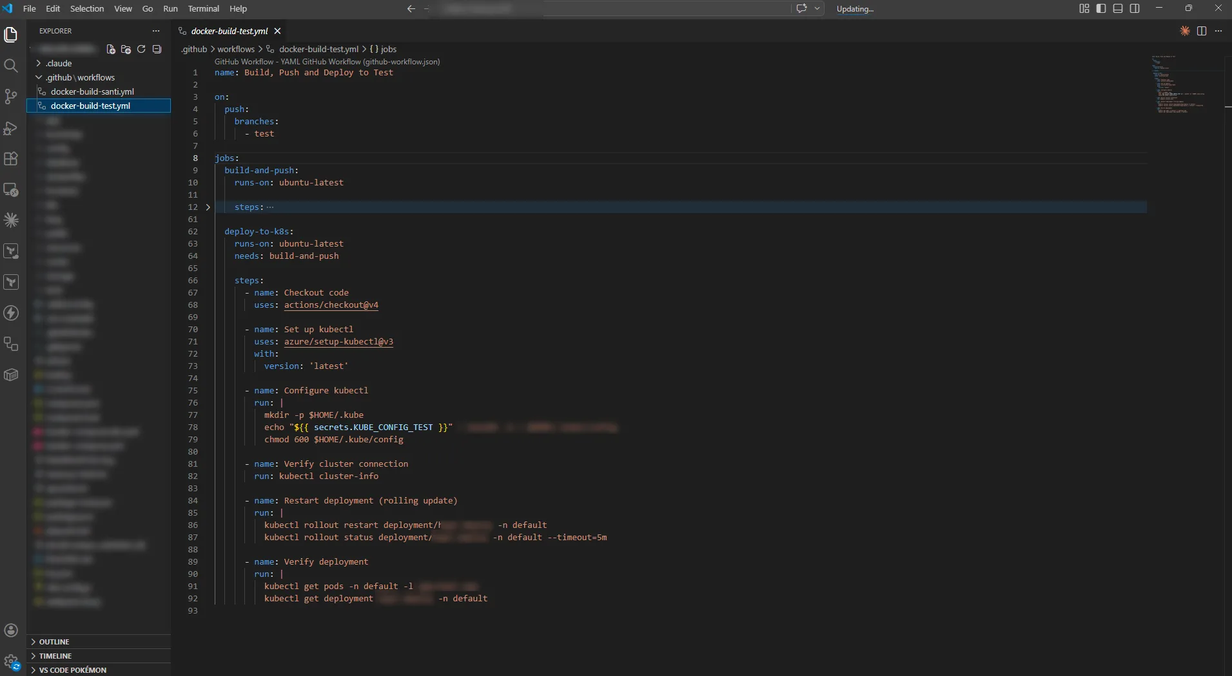
Task: Open Copilot chat from title bar
Action: click(x=802, y=8)
